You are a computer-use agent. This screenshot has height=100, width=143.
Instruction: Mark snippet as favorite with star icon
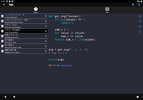[140, 16]
